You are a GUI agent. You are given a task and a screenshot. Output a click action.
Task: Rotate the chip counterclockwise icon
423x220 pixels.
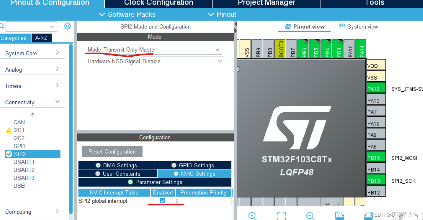(368, 216)
